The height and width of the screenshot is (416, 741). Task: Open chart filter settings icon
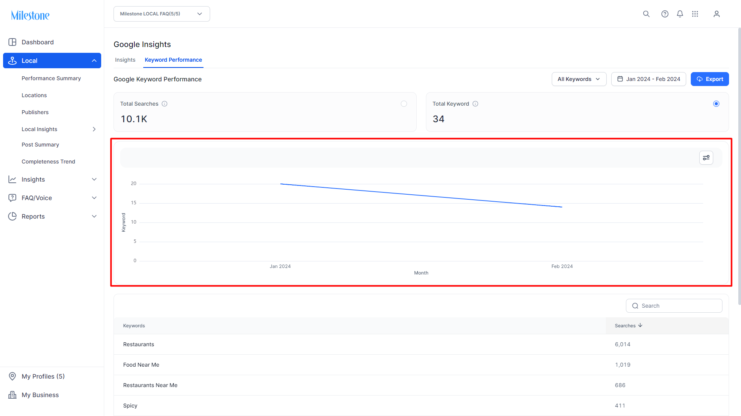(x=706, y=158)
